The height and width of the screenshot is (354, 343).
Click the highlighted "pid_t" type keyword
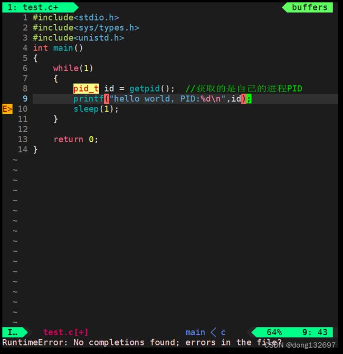point(86,88)
